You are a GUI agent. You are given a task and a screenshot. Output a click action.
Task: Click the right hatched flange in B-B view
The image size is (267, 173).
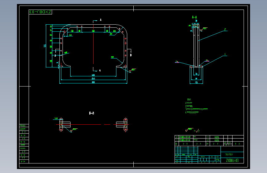pyautogui.click(x=126, y=125)
